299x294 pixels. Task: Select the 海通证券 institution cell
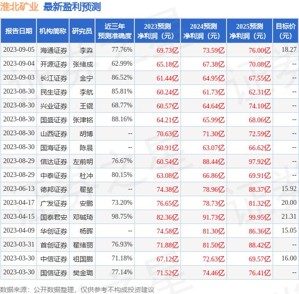click(x=54, y=50)
